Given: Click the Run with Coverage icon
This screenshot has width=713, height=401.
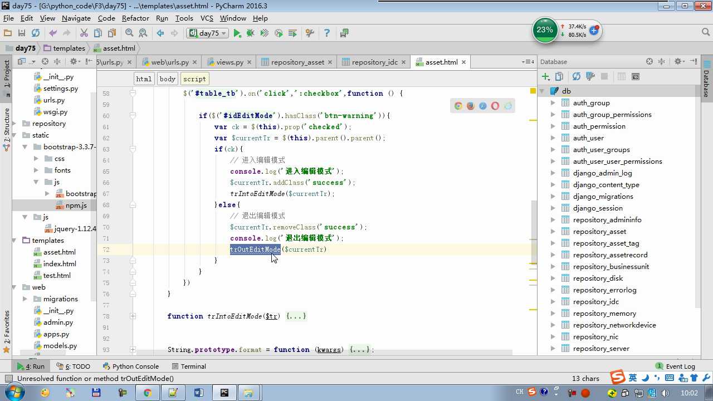Looking at the screenshot, I should pyautogui.click(x=265, y=33).
